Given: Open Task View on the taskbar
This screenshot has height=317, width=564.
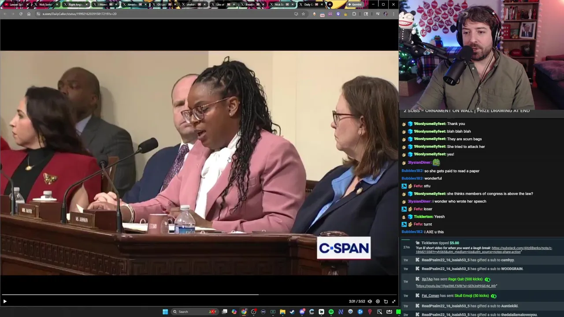Looking at the screenshot, I should (x=225, y=312).
